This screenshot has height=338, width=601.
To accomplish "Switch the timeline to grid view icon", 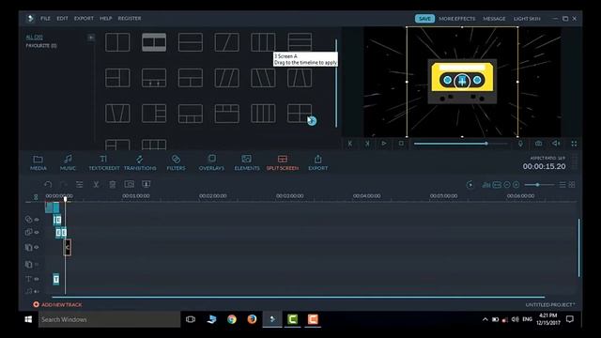I will point(572,185).
